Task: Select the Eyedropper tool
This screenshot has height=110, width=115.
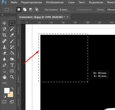Action: 12,35
